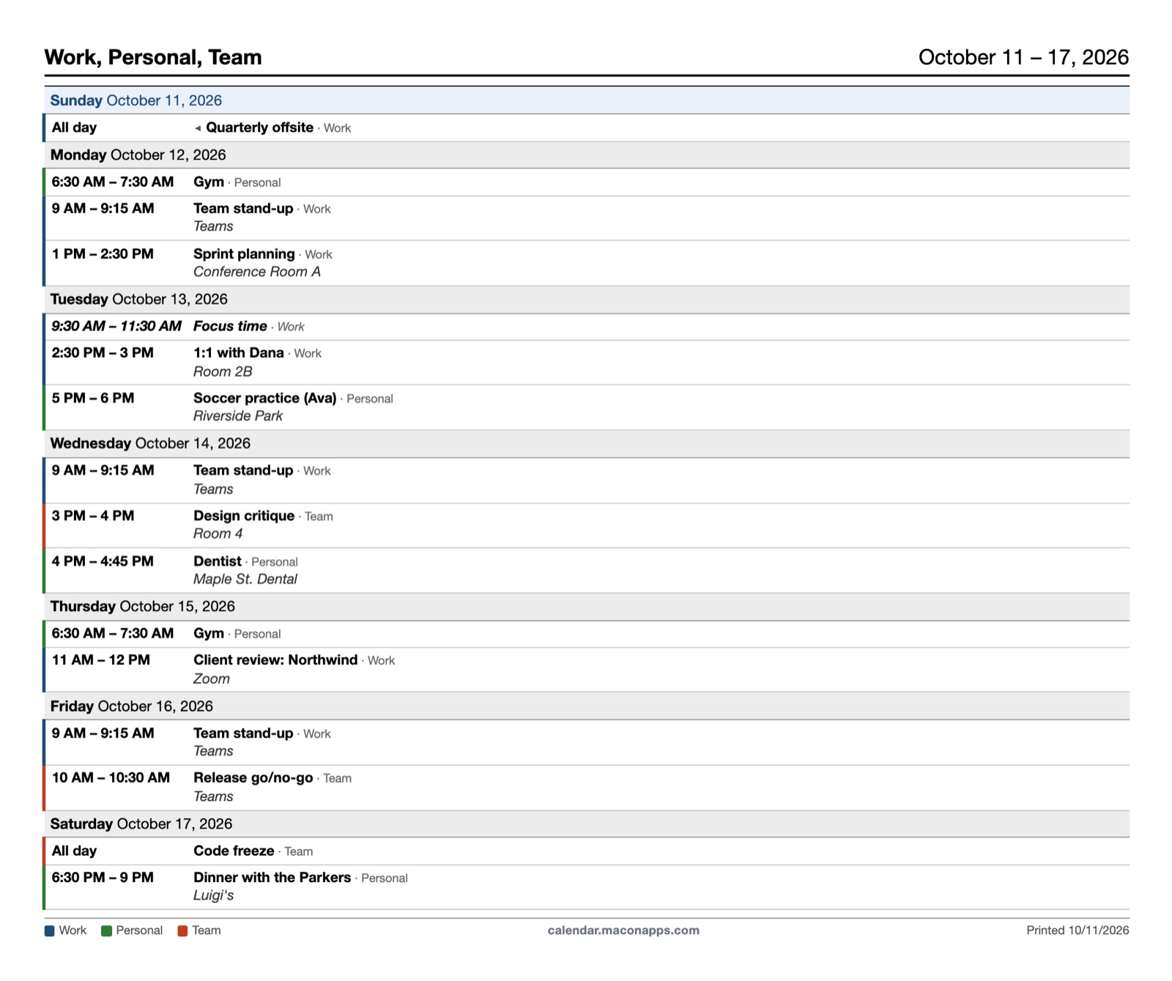This screenshot has width=1172, height=981.
Task: Click Zoom location text
Action: 212,679
